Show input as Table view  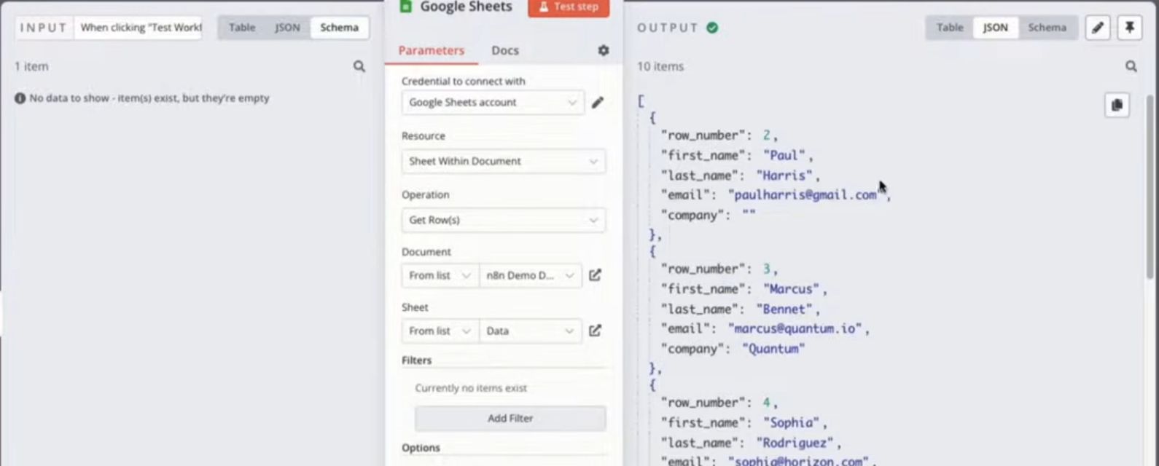[x=242, y=28]
